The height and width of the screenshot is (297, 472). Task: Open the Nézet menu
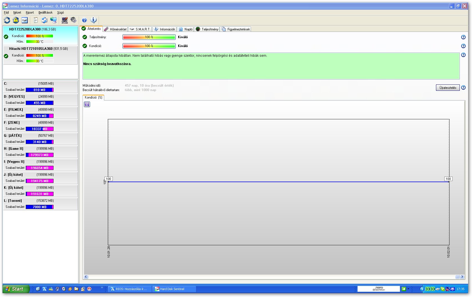[x=17, y=12]
